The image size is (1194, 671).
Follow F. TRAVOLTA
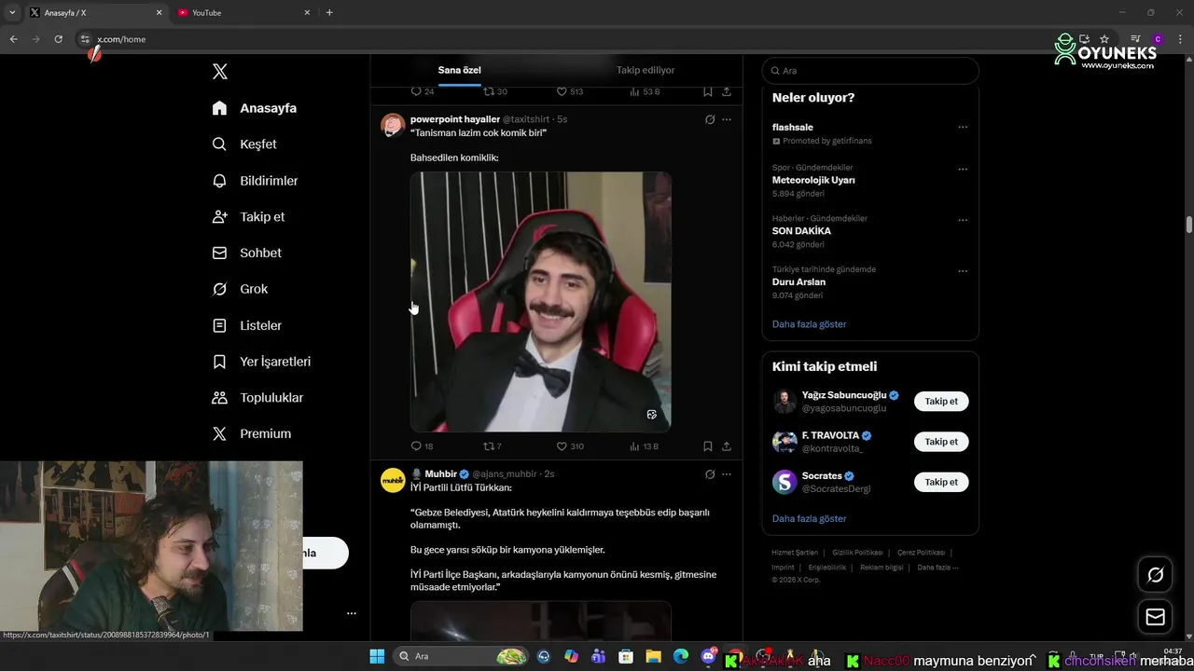click(x=941, y=442)
